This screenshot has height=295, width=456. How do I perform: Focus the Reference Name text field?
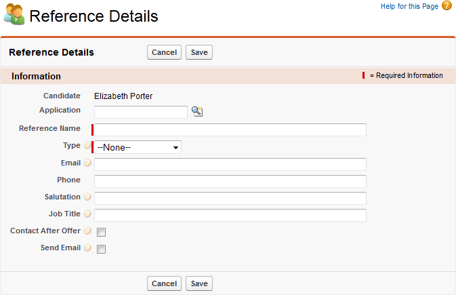230,130
